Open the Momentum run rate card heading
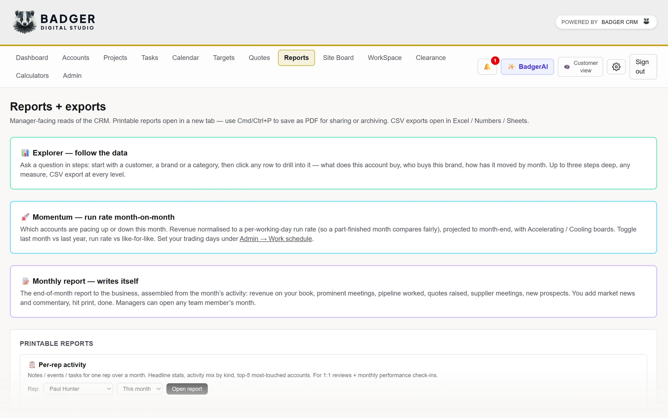Viewport: 668px width, 418px height. [104, 217]
